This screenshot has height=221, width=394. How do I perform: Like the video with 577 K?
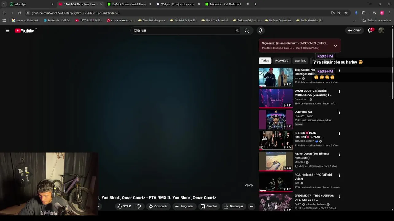[124, 206]
